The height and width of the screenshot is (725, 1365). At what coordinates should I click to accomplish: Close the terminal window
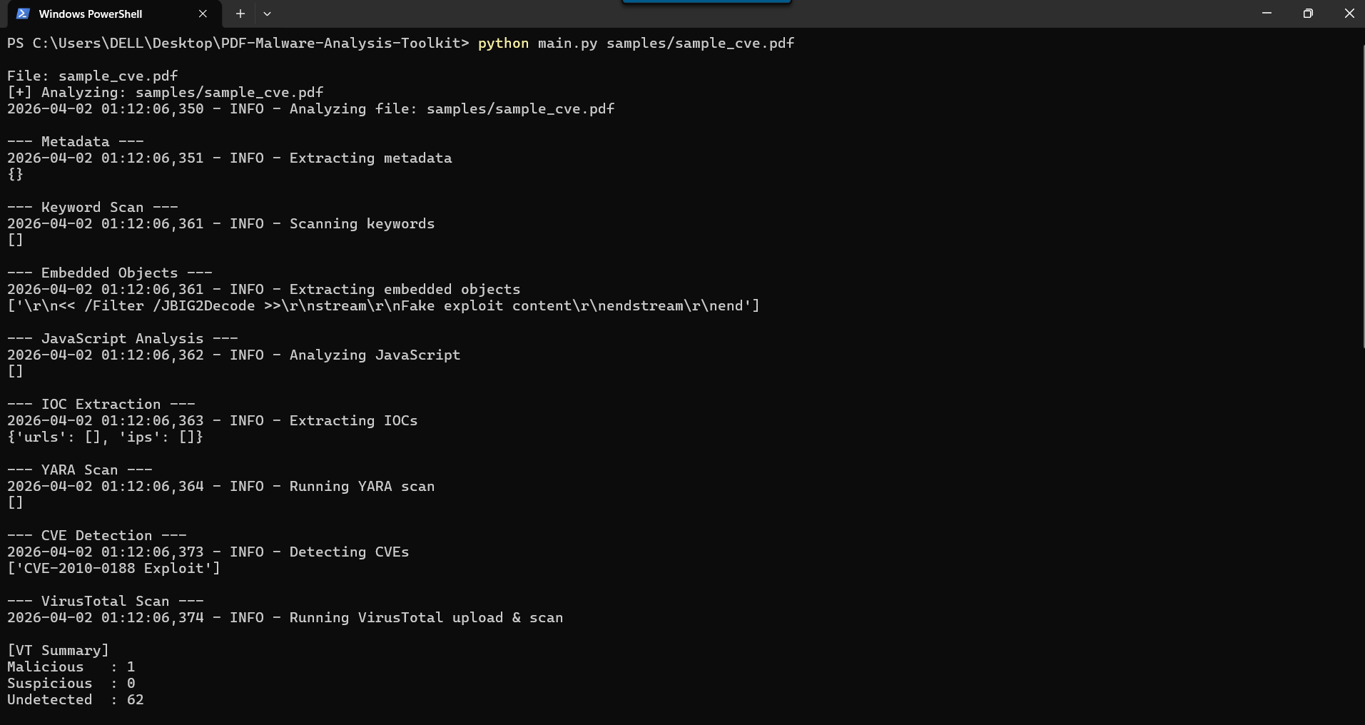click(x=1349, y=14)
